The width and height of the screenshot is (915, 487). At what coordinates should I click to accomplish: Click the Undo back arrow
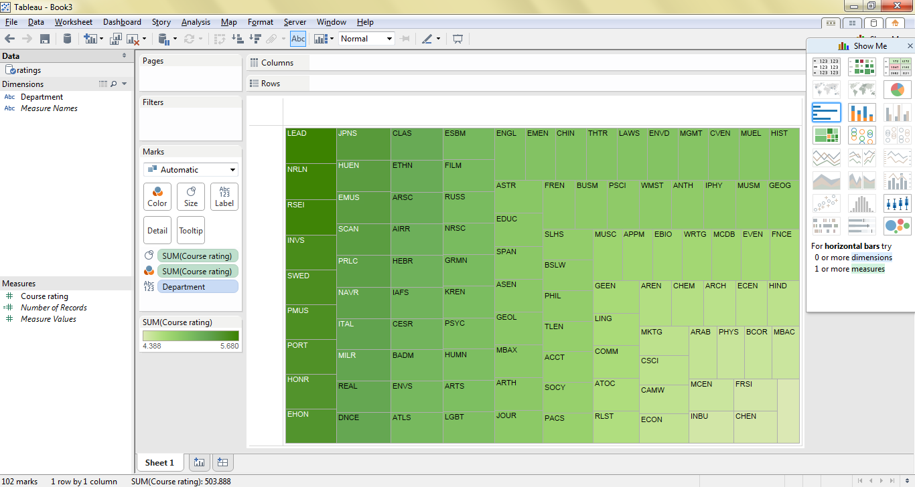[9, 39]
